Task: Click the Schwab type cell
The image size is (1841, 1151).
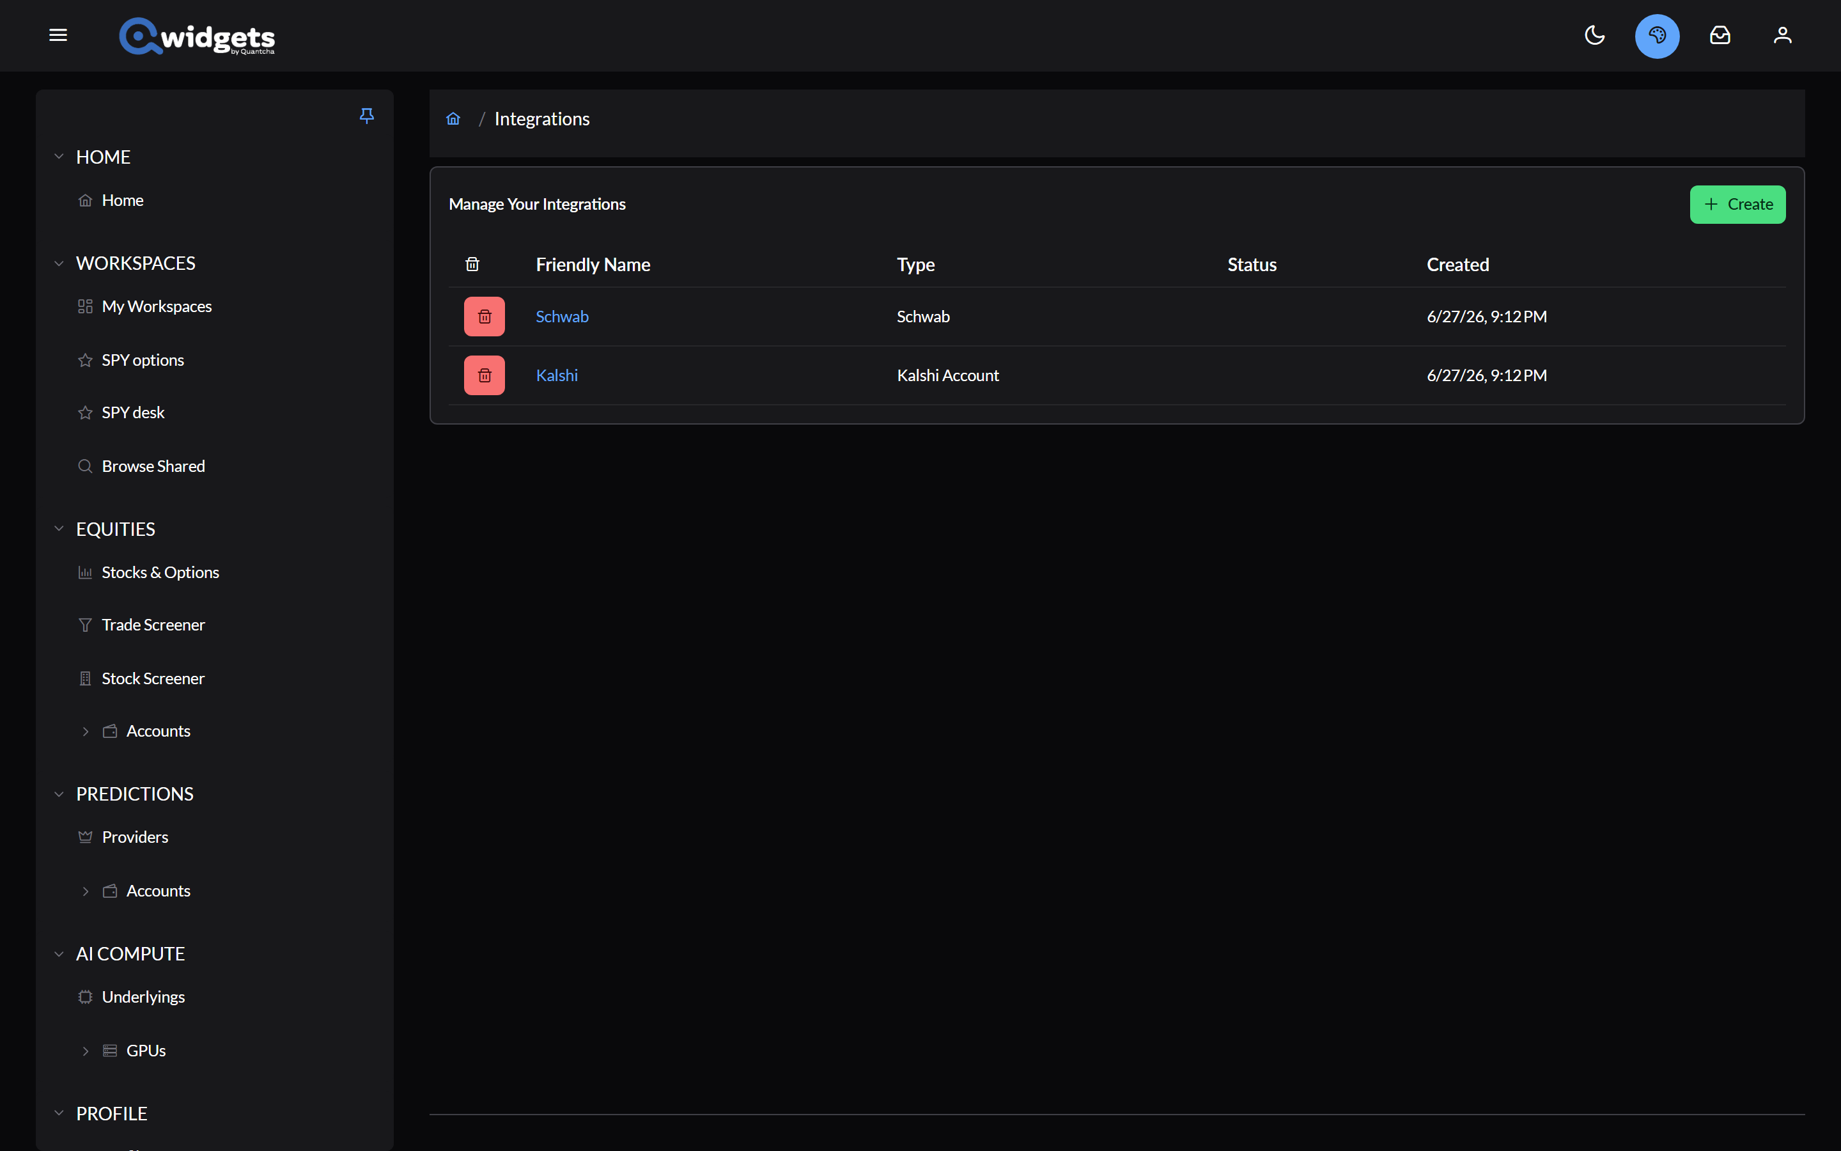Action: pyautogui.click(x=923, y=317)
